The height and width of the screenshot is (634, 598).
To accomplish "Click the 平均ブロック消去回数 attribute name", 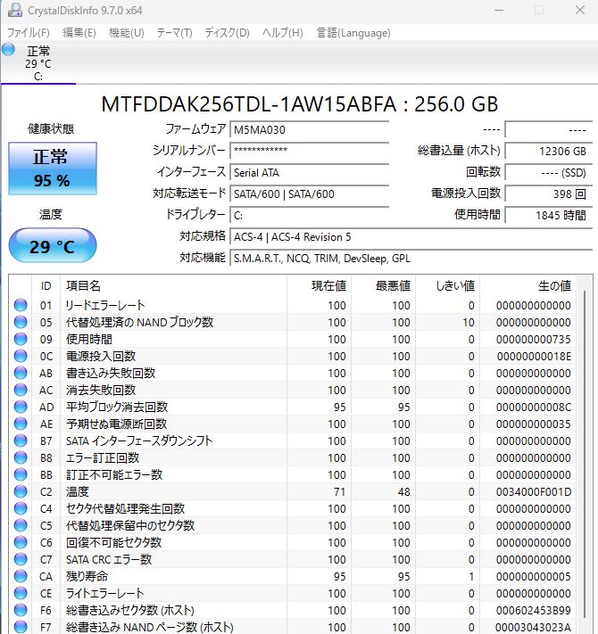I will [x=117, y=407].
